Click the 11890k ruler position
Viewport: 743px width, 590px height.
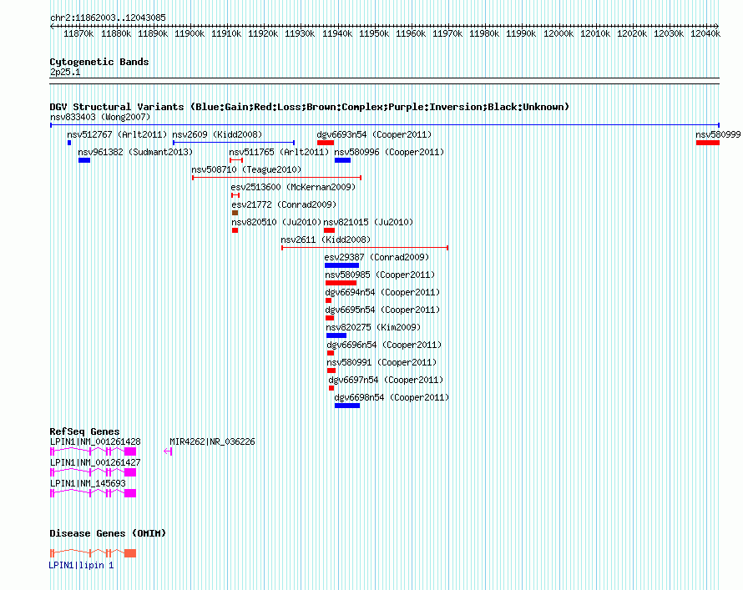(153, 33)
